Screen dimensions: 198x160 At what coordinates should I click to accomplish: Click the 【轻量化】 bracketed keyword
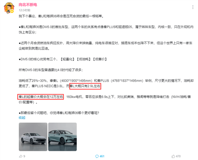67,59
